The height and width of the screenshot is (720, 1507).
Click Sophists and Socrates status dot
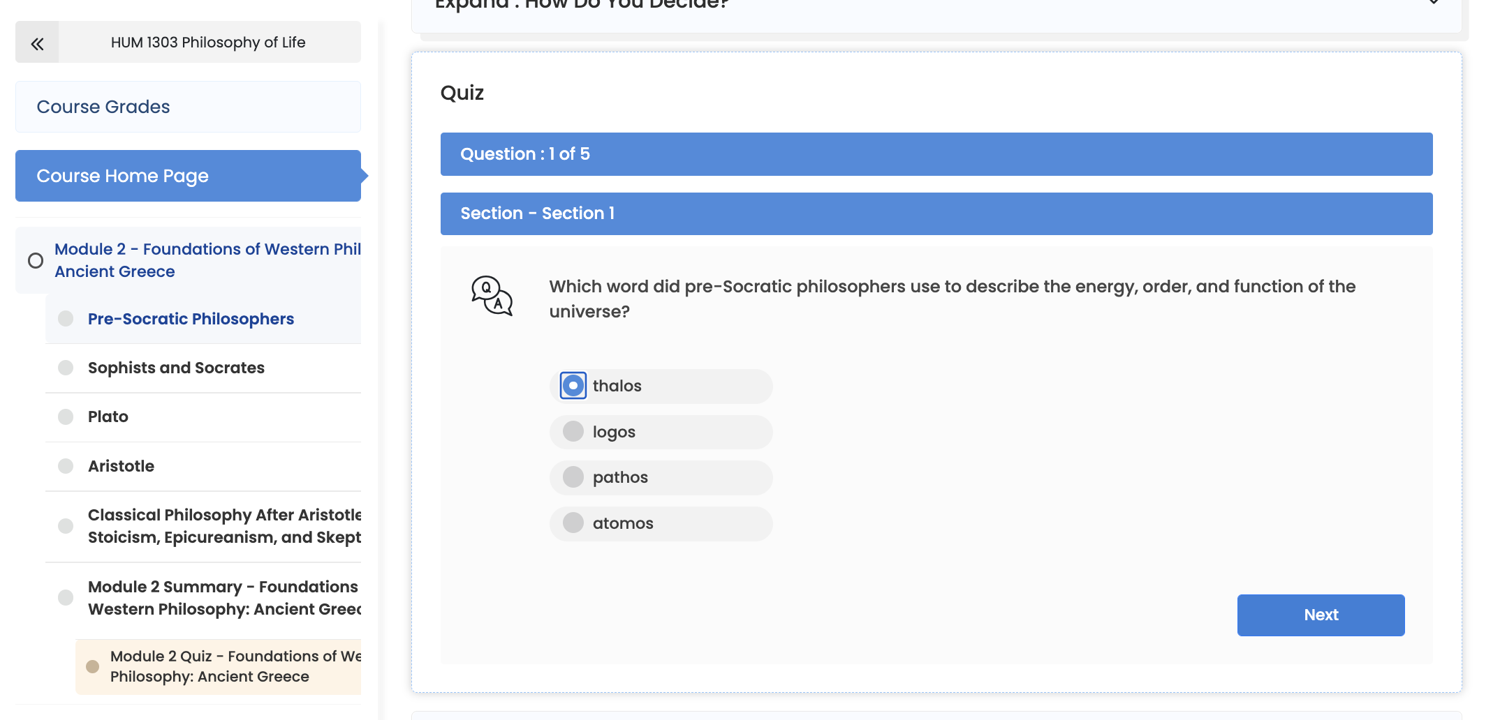pyautogui.click(x=66, y=368)
